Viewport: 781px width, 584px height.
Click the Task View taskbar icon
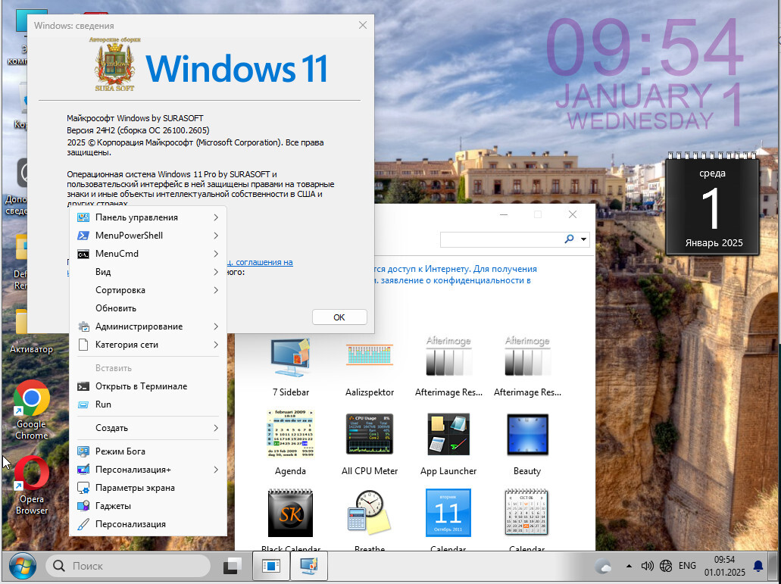[233, 566]
